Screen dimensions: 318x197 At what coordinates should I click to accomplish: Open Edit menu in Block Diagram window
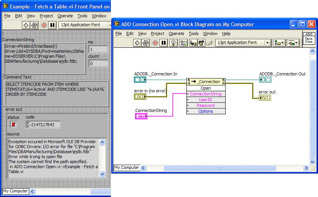(130, 33)
